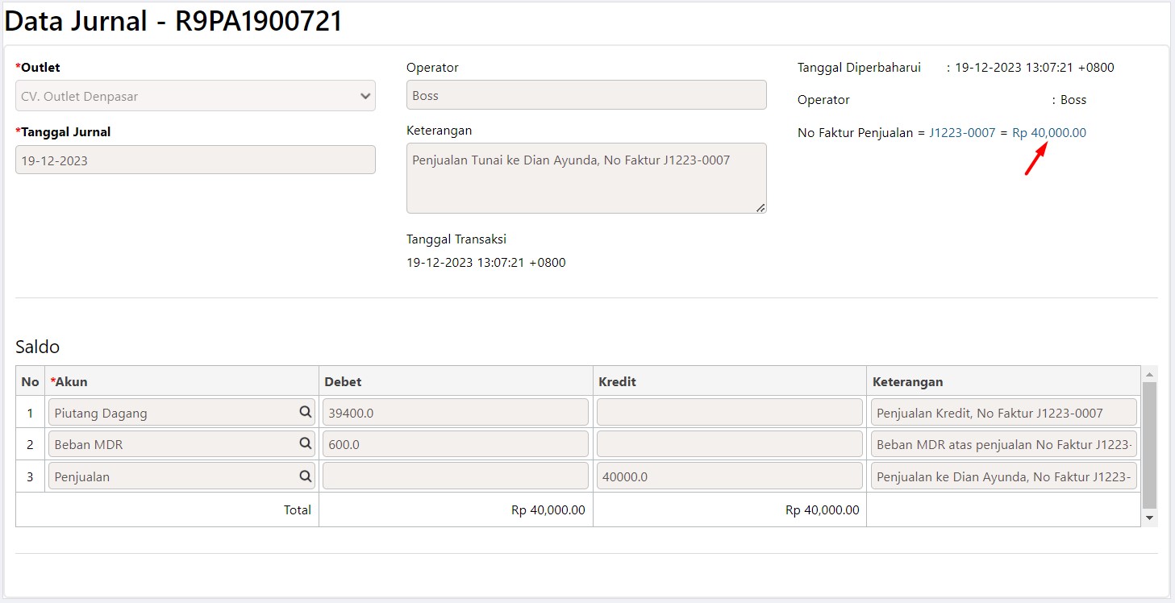Click Keterangan field for Penjualan Kredit row
This screenshot has height=603, width=1175.
pyautogui.click(x=1003, y=413)
